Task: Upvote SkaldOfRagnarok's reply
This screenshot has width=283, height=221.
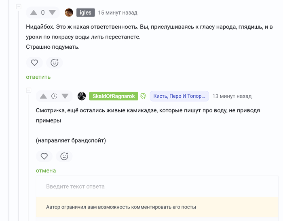Action: [44, 96]
